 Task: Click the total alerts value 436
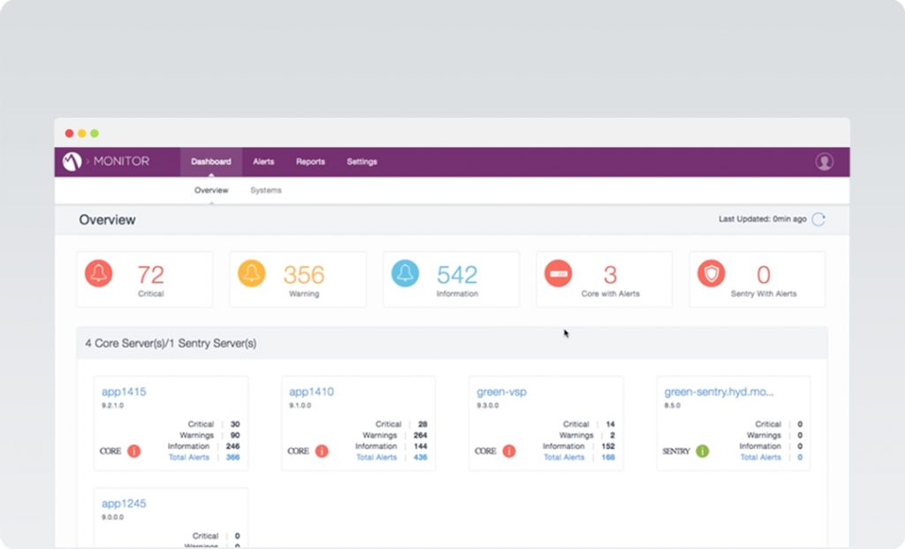point(420,457)
